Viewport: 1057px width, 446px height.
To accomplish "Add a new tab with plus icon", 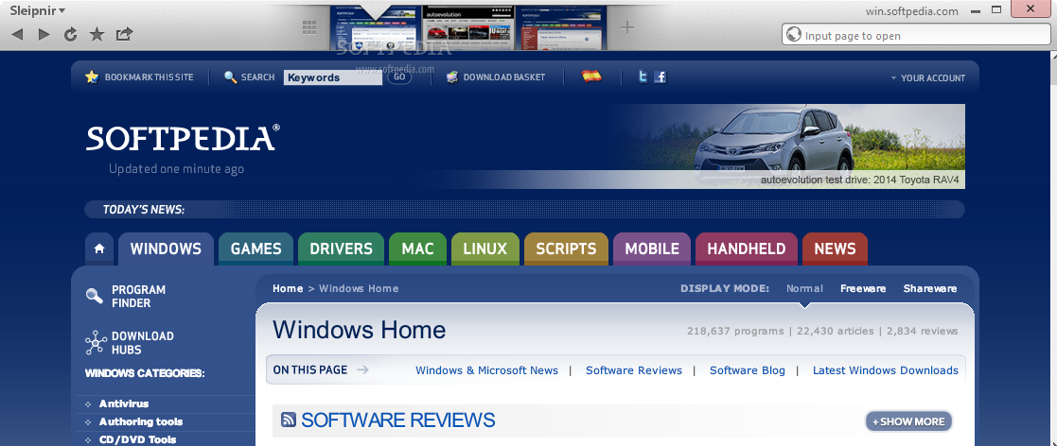I will (626, 27).
